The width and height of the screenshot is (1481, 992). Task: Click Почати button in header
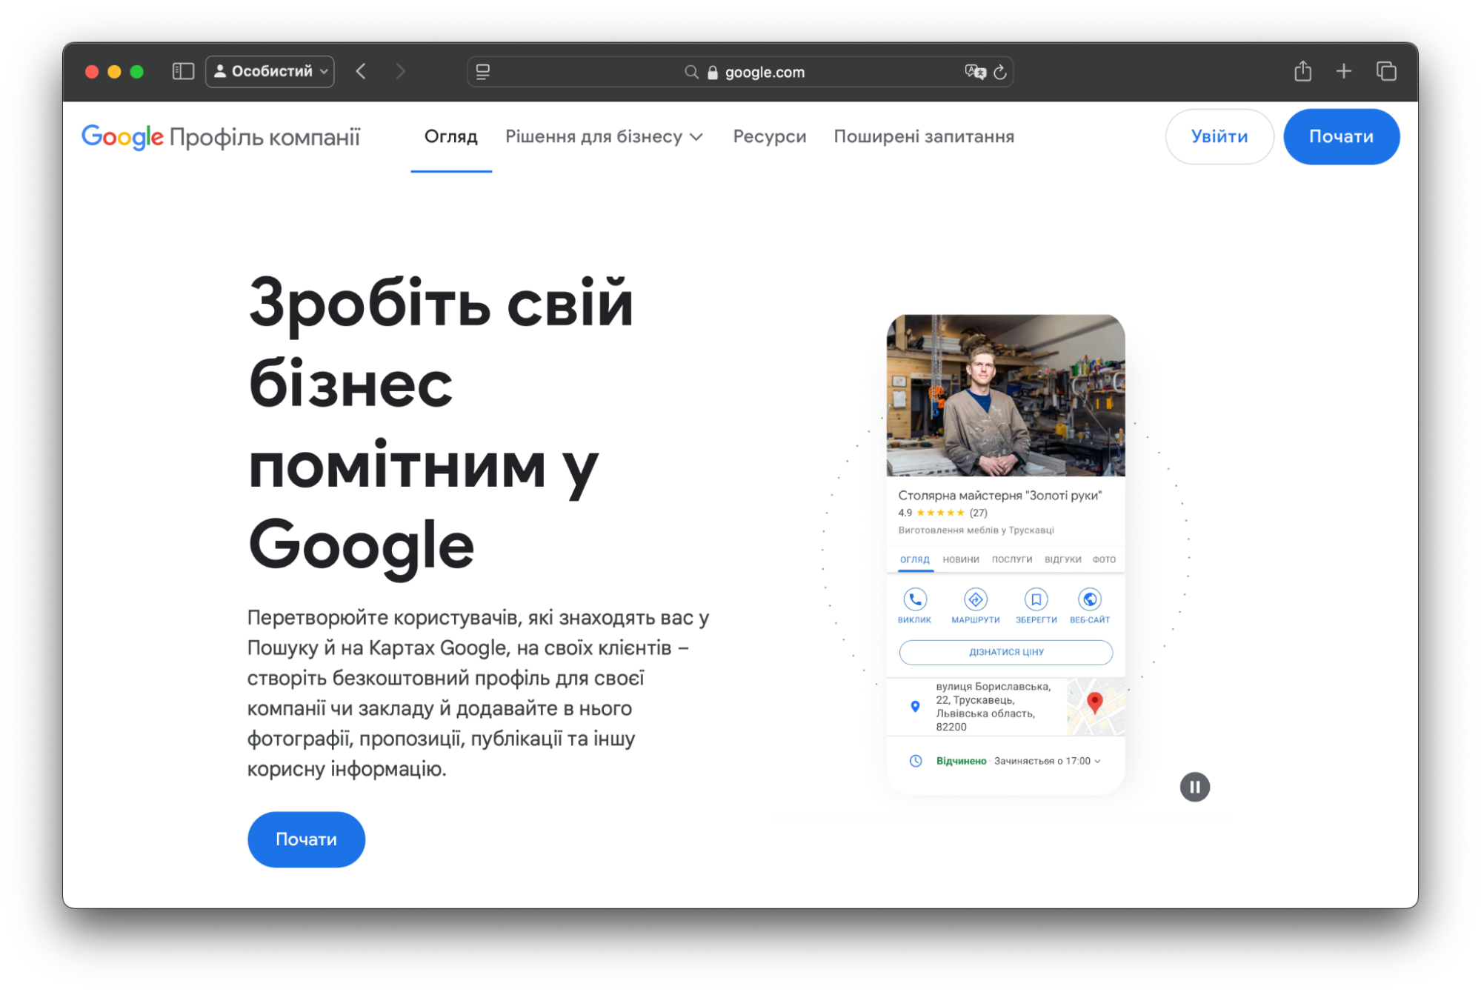tap(1340, 137)
